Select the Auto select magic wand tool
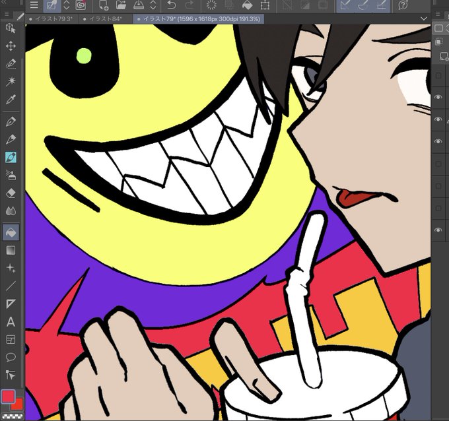Screen dimensions: 449x421 coord(11,82)
